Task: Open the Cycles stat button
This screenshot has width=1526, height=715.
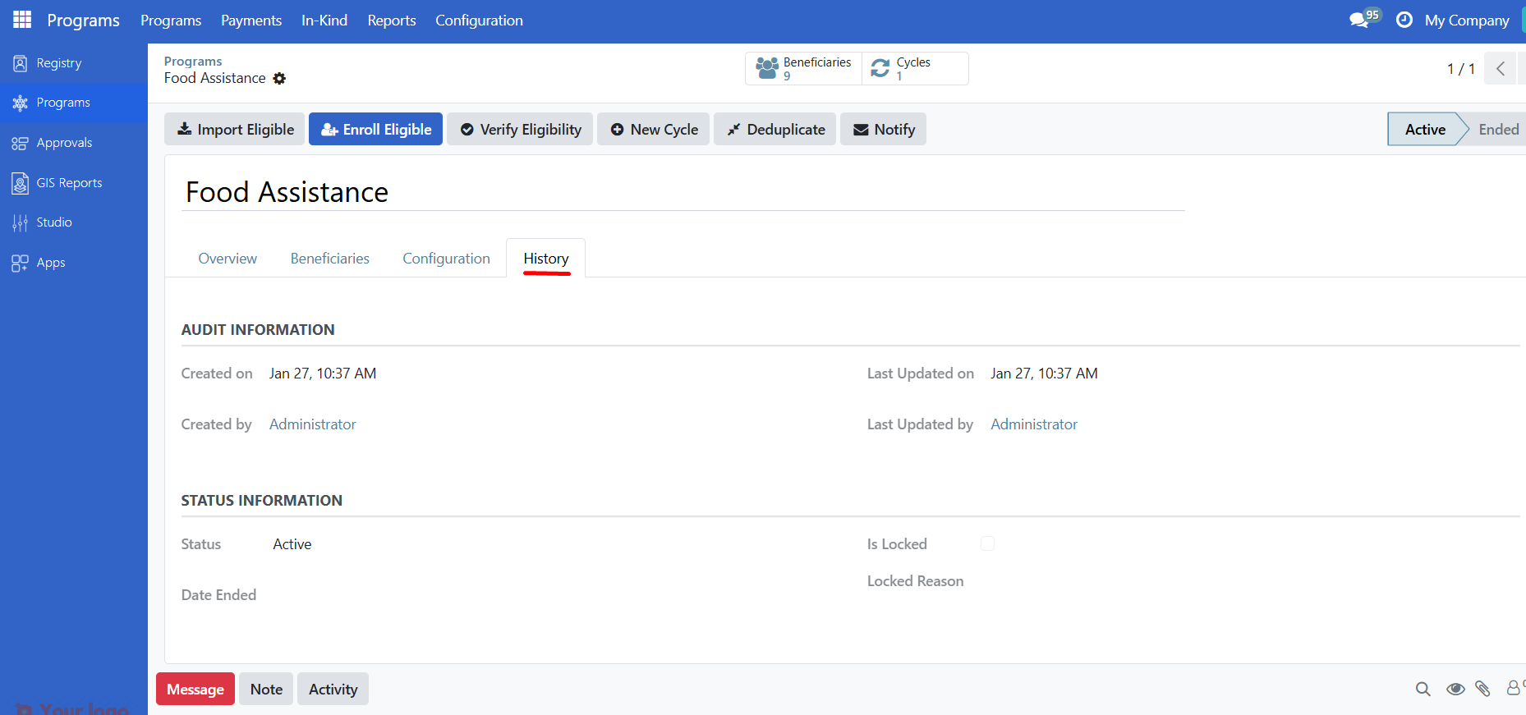Action: [x=914, y=68]
